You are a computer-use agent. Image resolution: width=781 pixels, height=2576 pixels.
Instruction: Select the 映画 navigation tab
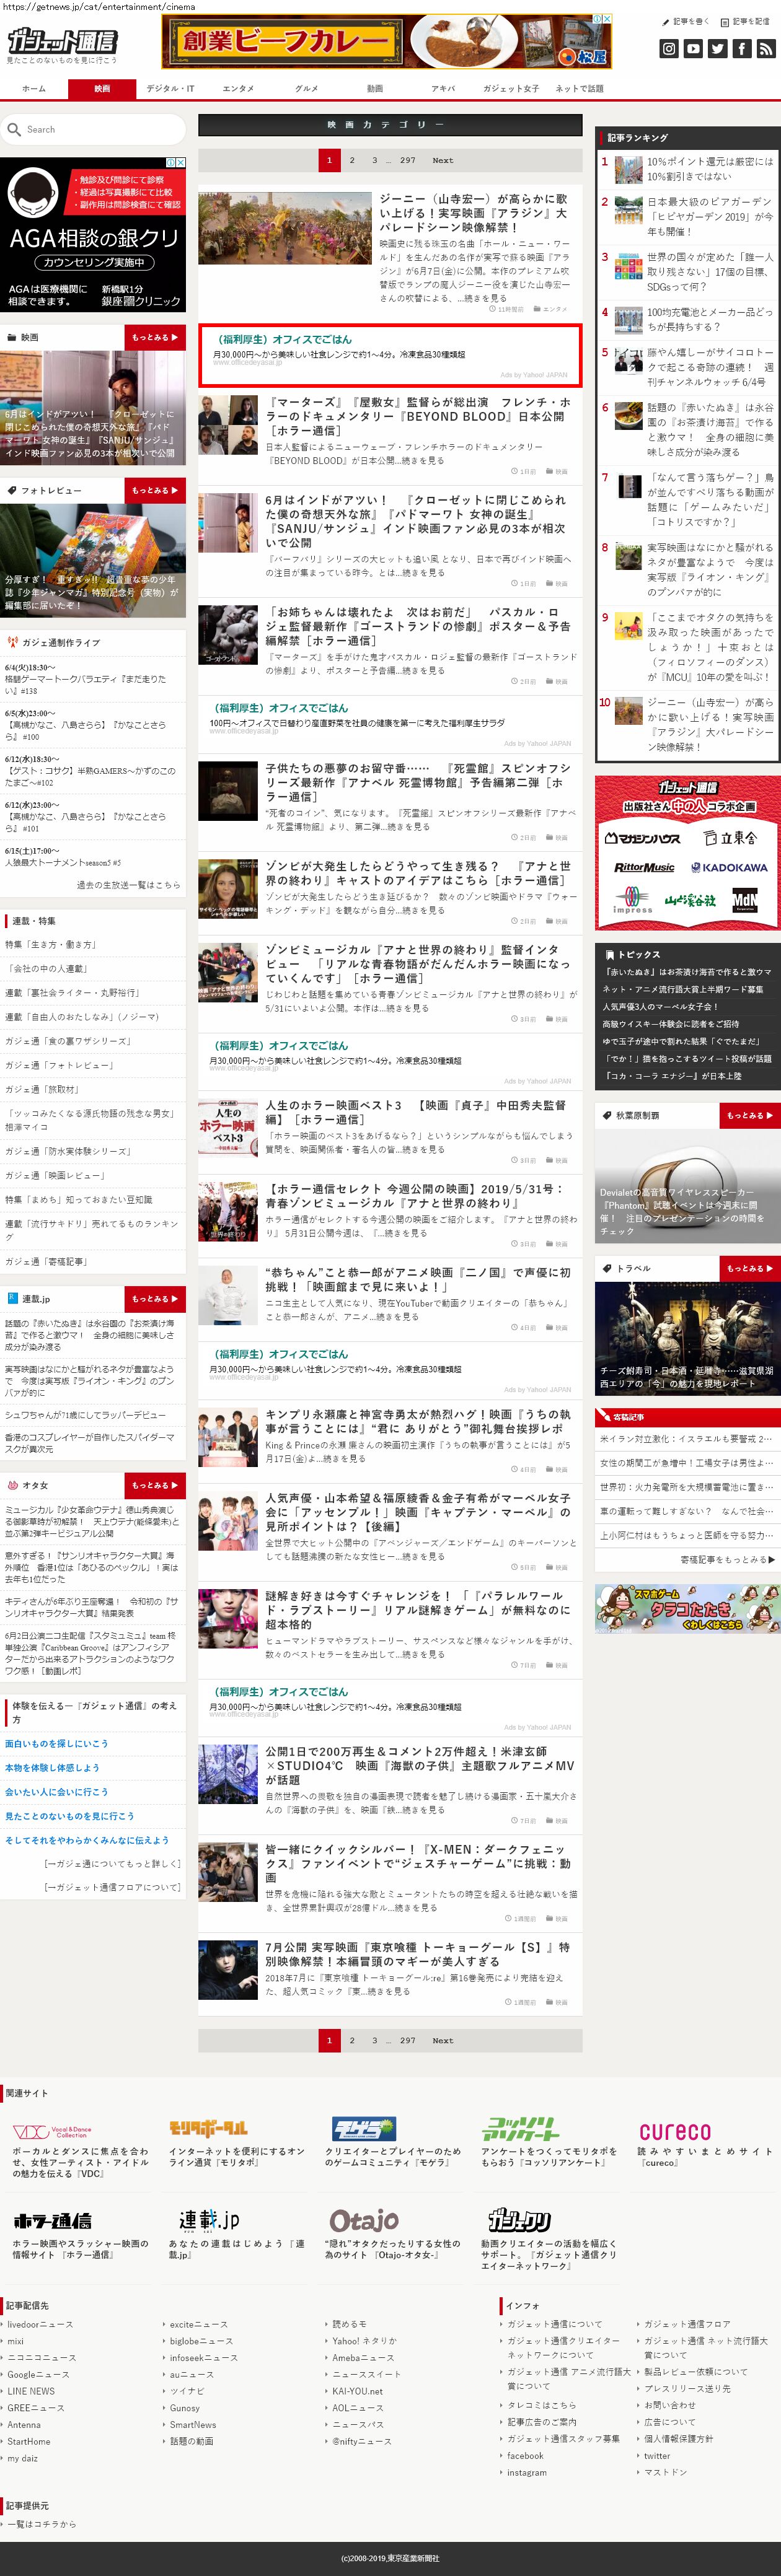tap(102, 89)
